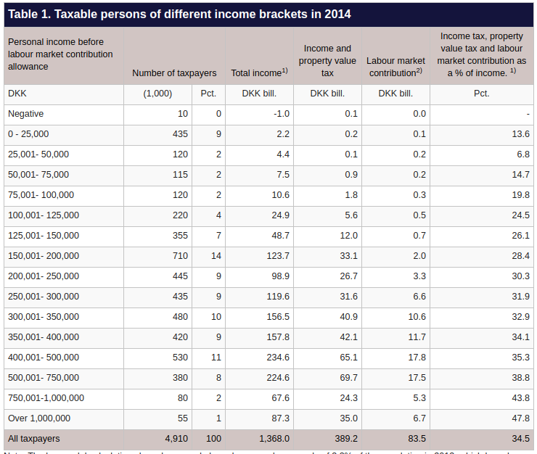This screenshot has width=537, height=454.
Task: Click the '400,001- 500,000' bracket label
Action: click(x=44, y=358)
